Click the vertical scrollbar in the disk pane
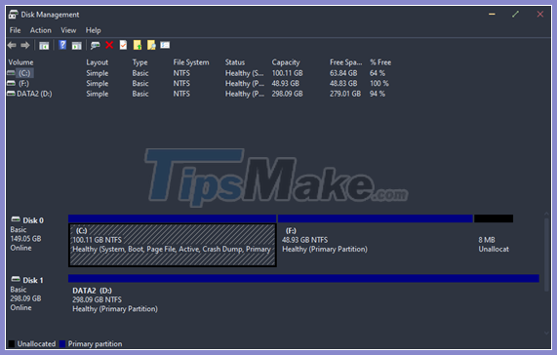 (546, 273)
